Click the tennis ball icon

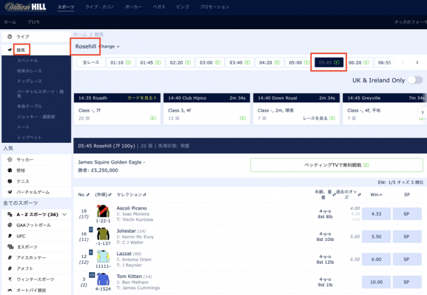click(x=10, y=181)
